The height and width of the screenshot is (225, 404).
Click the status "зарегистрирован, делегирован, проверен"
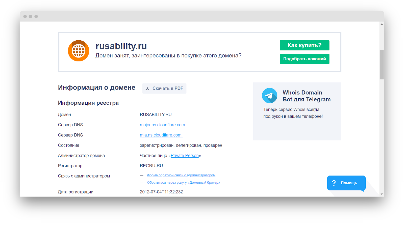[181, 145]
